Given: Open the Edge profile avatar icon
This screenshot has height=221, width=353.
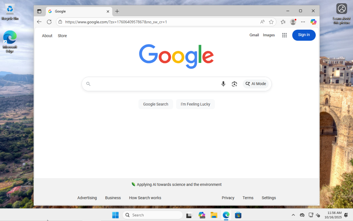Looking at the screenshot, I should [x=293, y=22].
